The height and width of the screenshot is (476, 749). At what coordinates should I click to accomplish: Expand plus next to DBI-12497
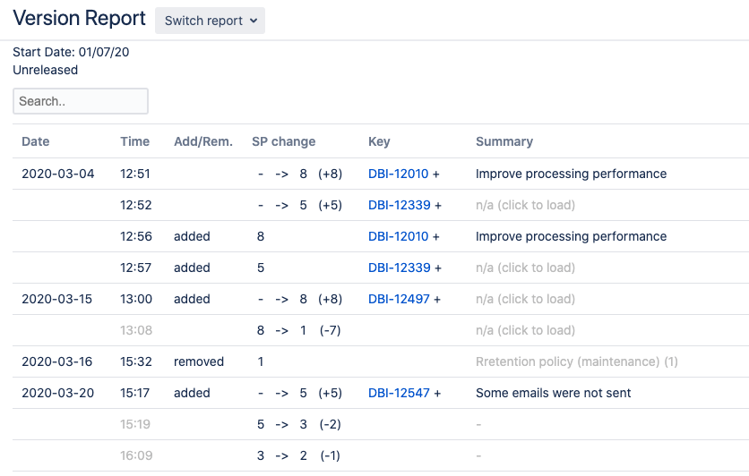(x=437, y=300)
